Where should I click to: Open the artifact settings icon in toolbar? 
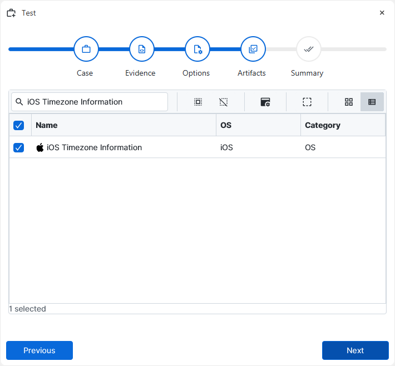tap(265, 102)
